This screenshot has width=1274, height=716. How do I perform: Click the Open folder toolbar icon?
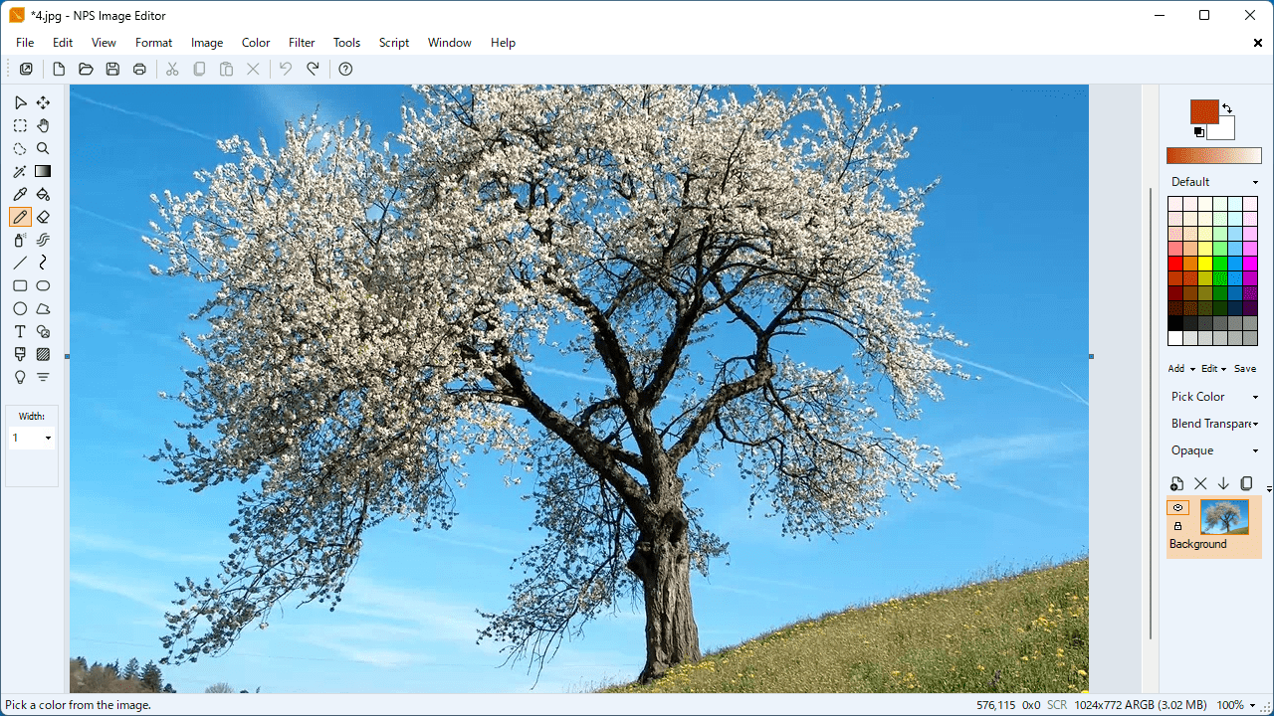[86, 69]
